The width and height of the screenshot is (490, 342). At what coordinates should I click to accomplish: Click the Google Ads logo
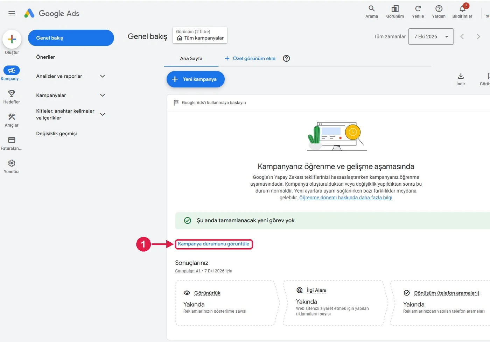pyautogui.click(x=52, y=13)
